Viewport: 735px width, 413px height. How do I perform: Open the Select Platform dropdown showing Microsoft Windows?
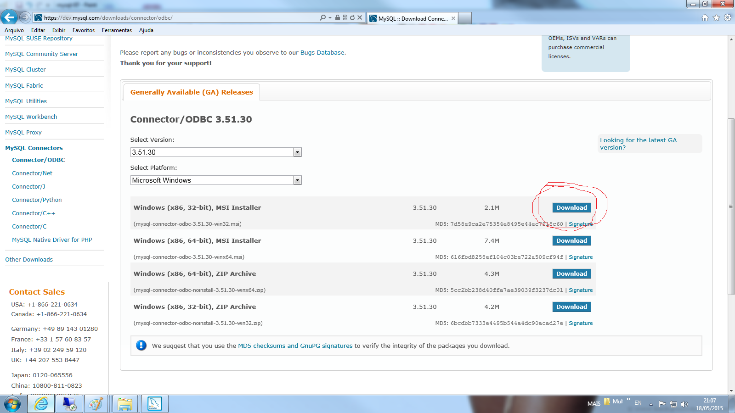pyautogui.click(x=216, y=180)
